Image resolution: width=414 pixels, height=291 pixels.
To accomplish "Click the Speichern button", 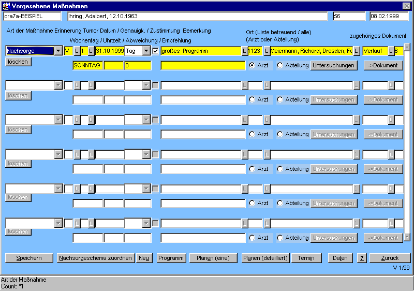I will tap(29, 258).
